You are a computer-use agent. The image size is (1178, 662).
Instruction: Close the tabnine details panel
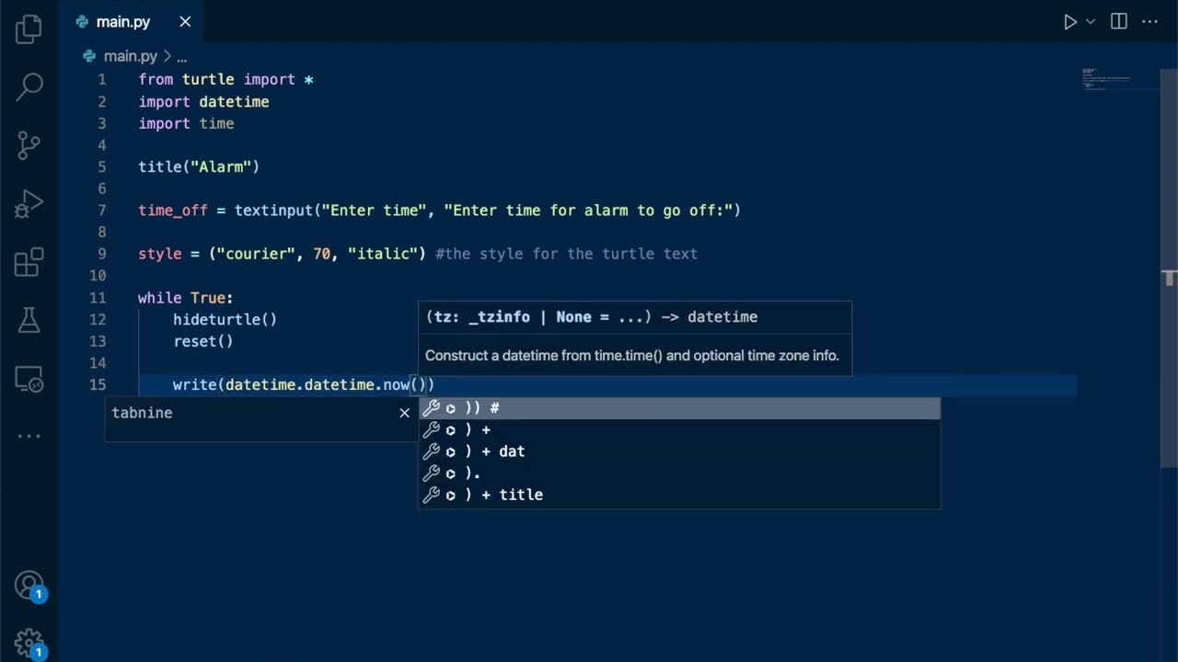(404, 413)
